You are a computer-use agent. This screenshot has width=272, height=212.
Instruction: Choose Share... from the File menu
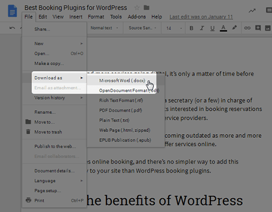(54, 29)
